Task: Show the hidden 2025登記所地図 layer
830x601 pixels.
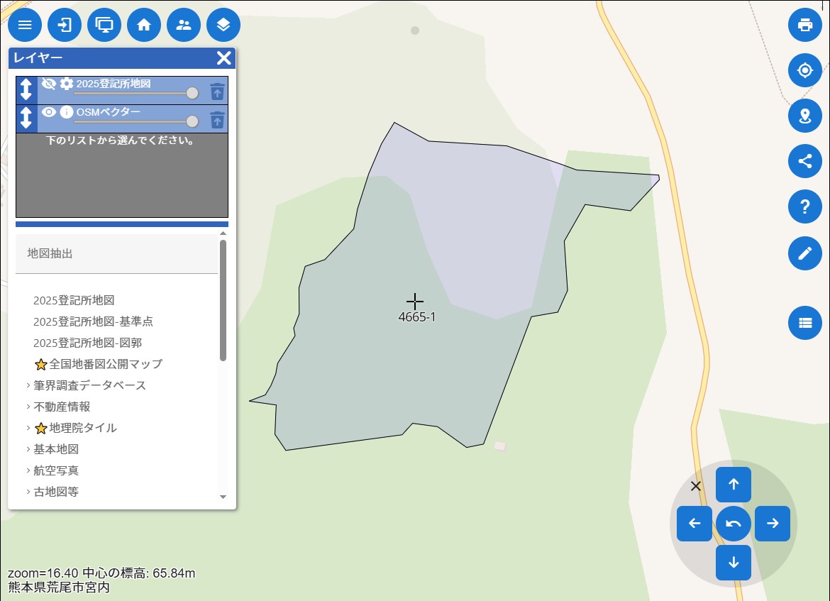Action: [48, 84]
